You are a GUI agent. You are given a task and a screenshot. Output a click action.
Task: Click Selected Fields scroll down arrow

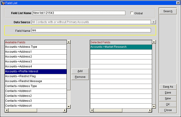pos(154,106)
